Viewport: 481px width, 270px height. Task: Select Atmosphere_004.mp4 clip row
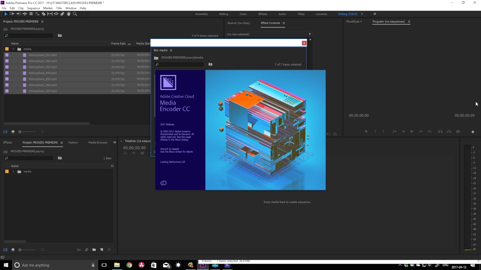coord(77,73)
